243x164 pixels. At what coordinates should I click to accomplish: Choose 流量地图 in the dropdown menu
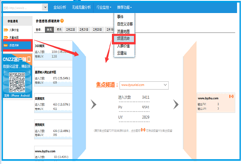123,31
